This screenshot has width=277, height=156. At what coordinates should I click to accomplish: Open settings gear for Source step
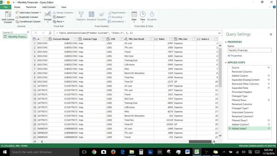[269, 68]
